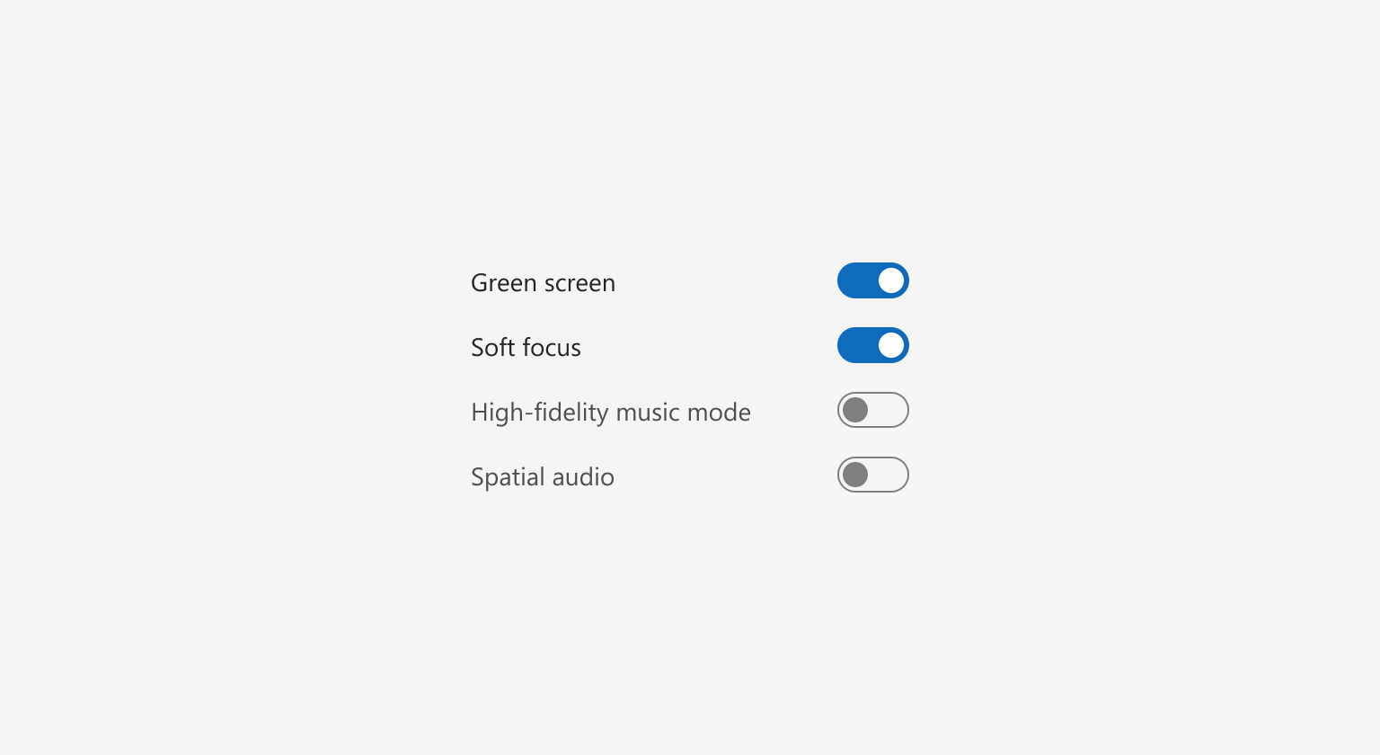The image size is (1380, 755).
Task: Click the white knob of Green screen toggle
Action: 891,280
